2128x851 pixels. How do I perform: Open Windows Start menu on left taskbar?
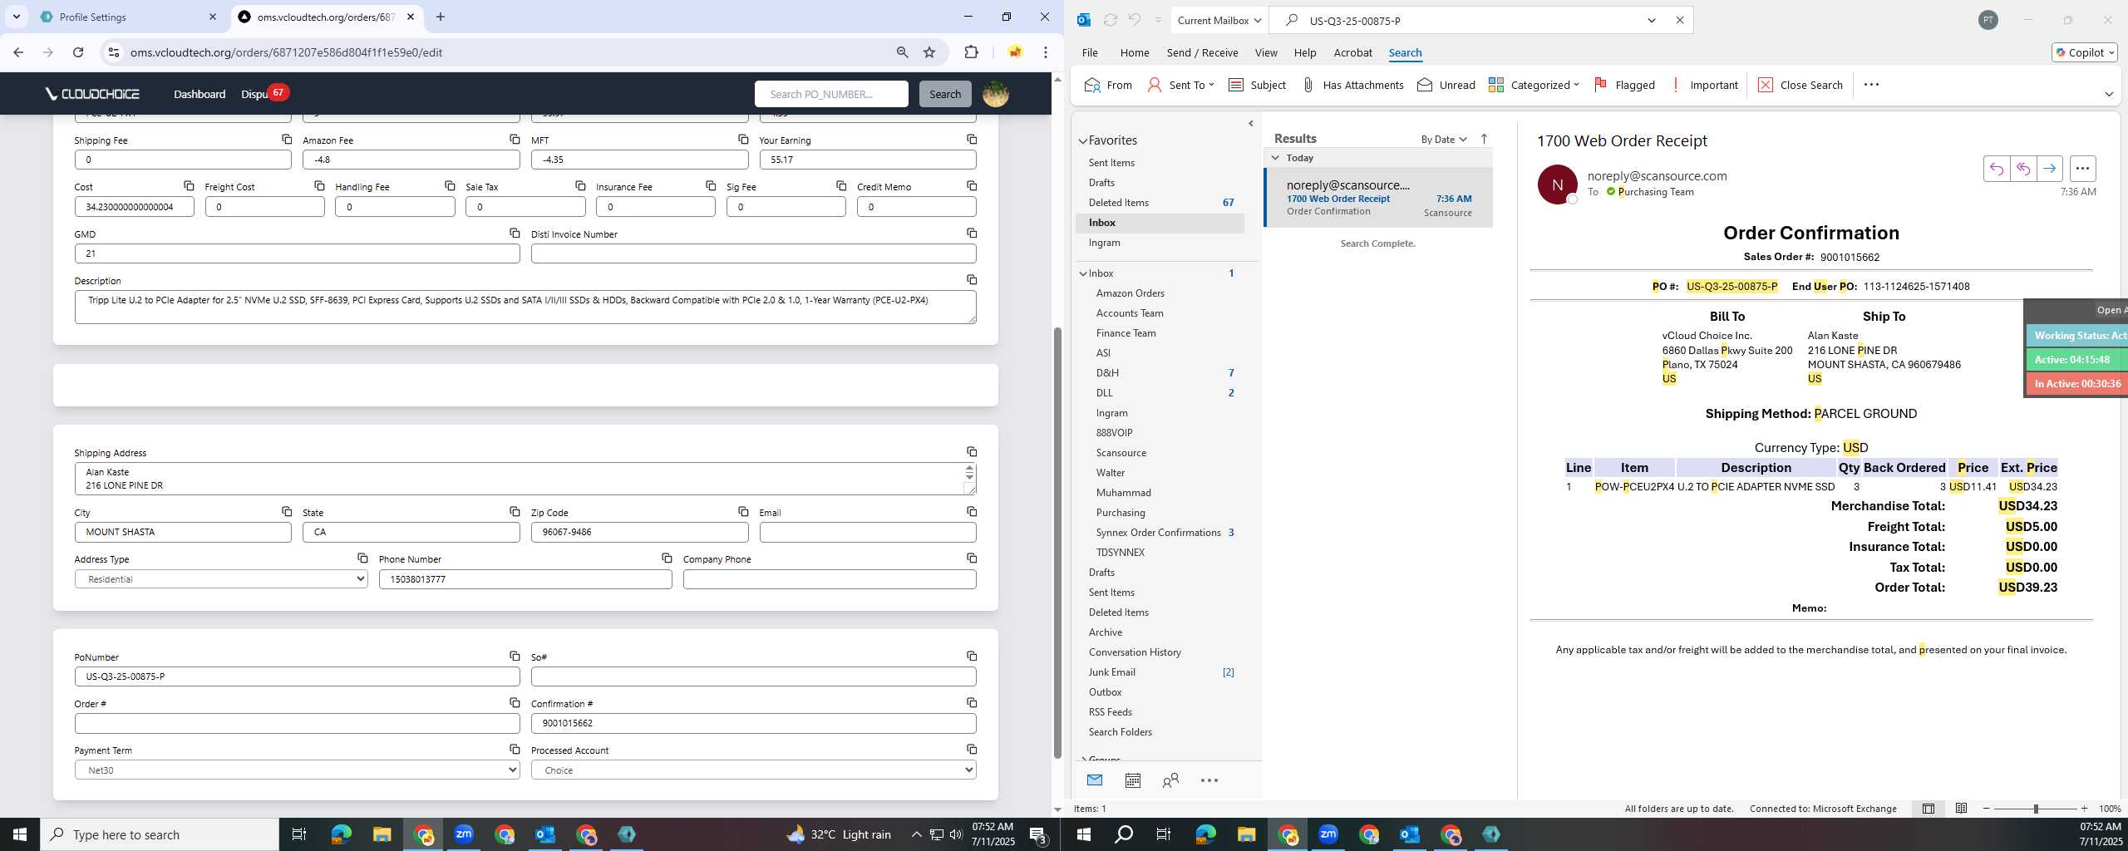(20, 834)
